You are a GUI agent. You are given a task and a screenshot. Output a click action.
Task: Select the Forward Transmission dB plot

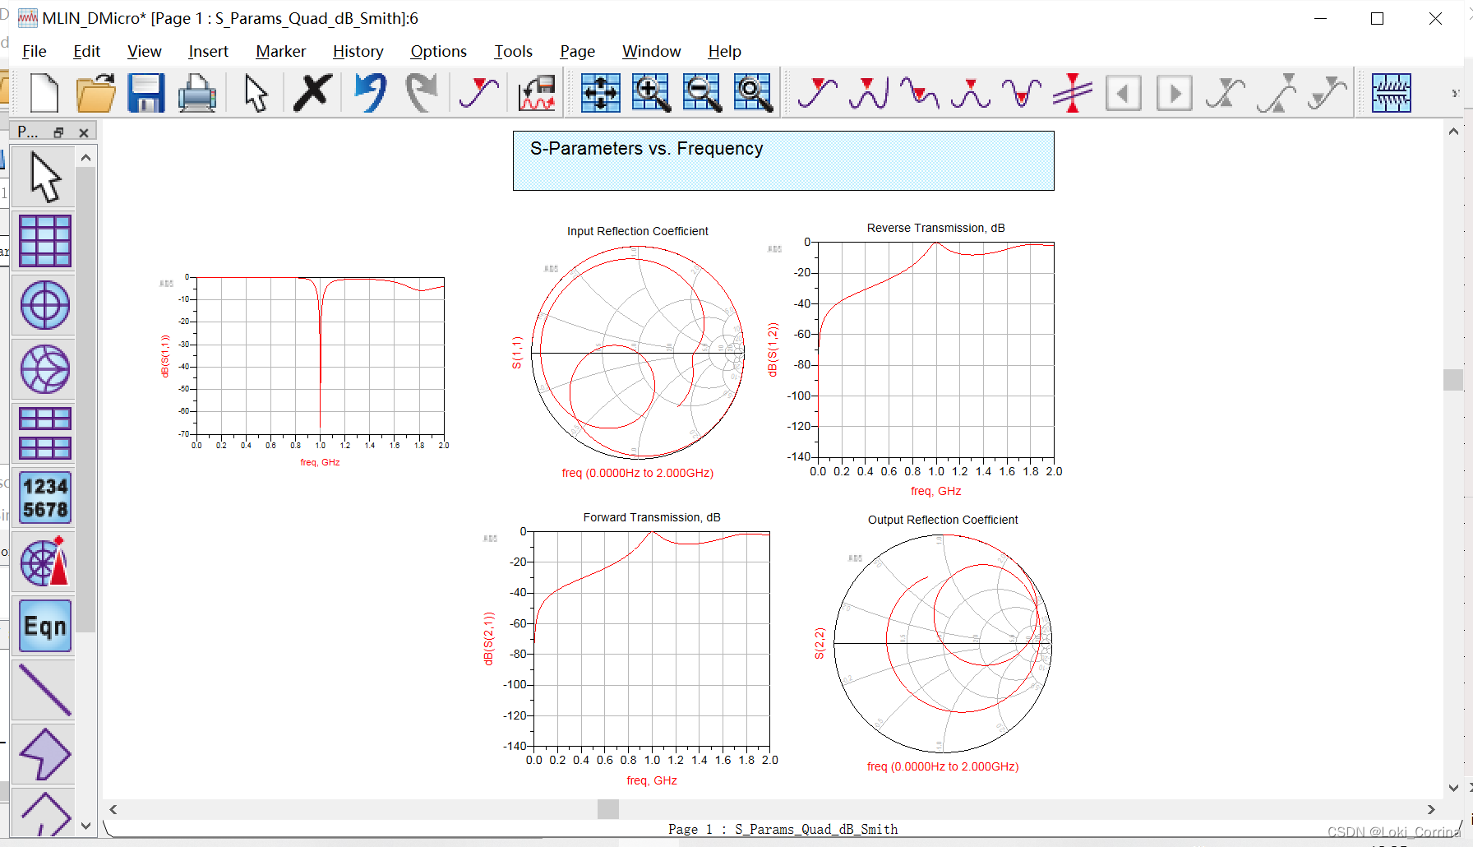(631, 650)
